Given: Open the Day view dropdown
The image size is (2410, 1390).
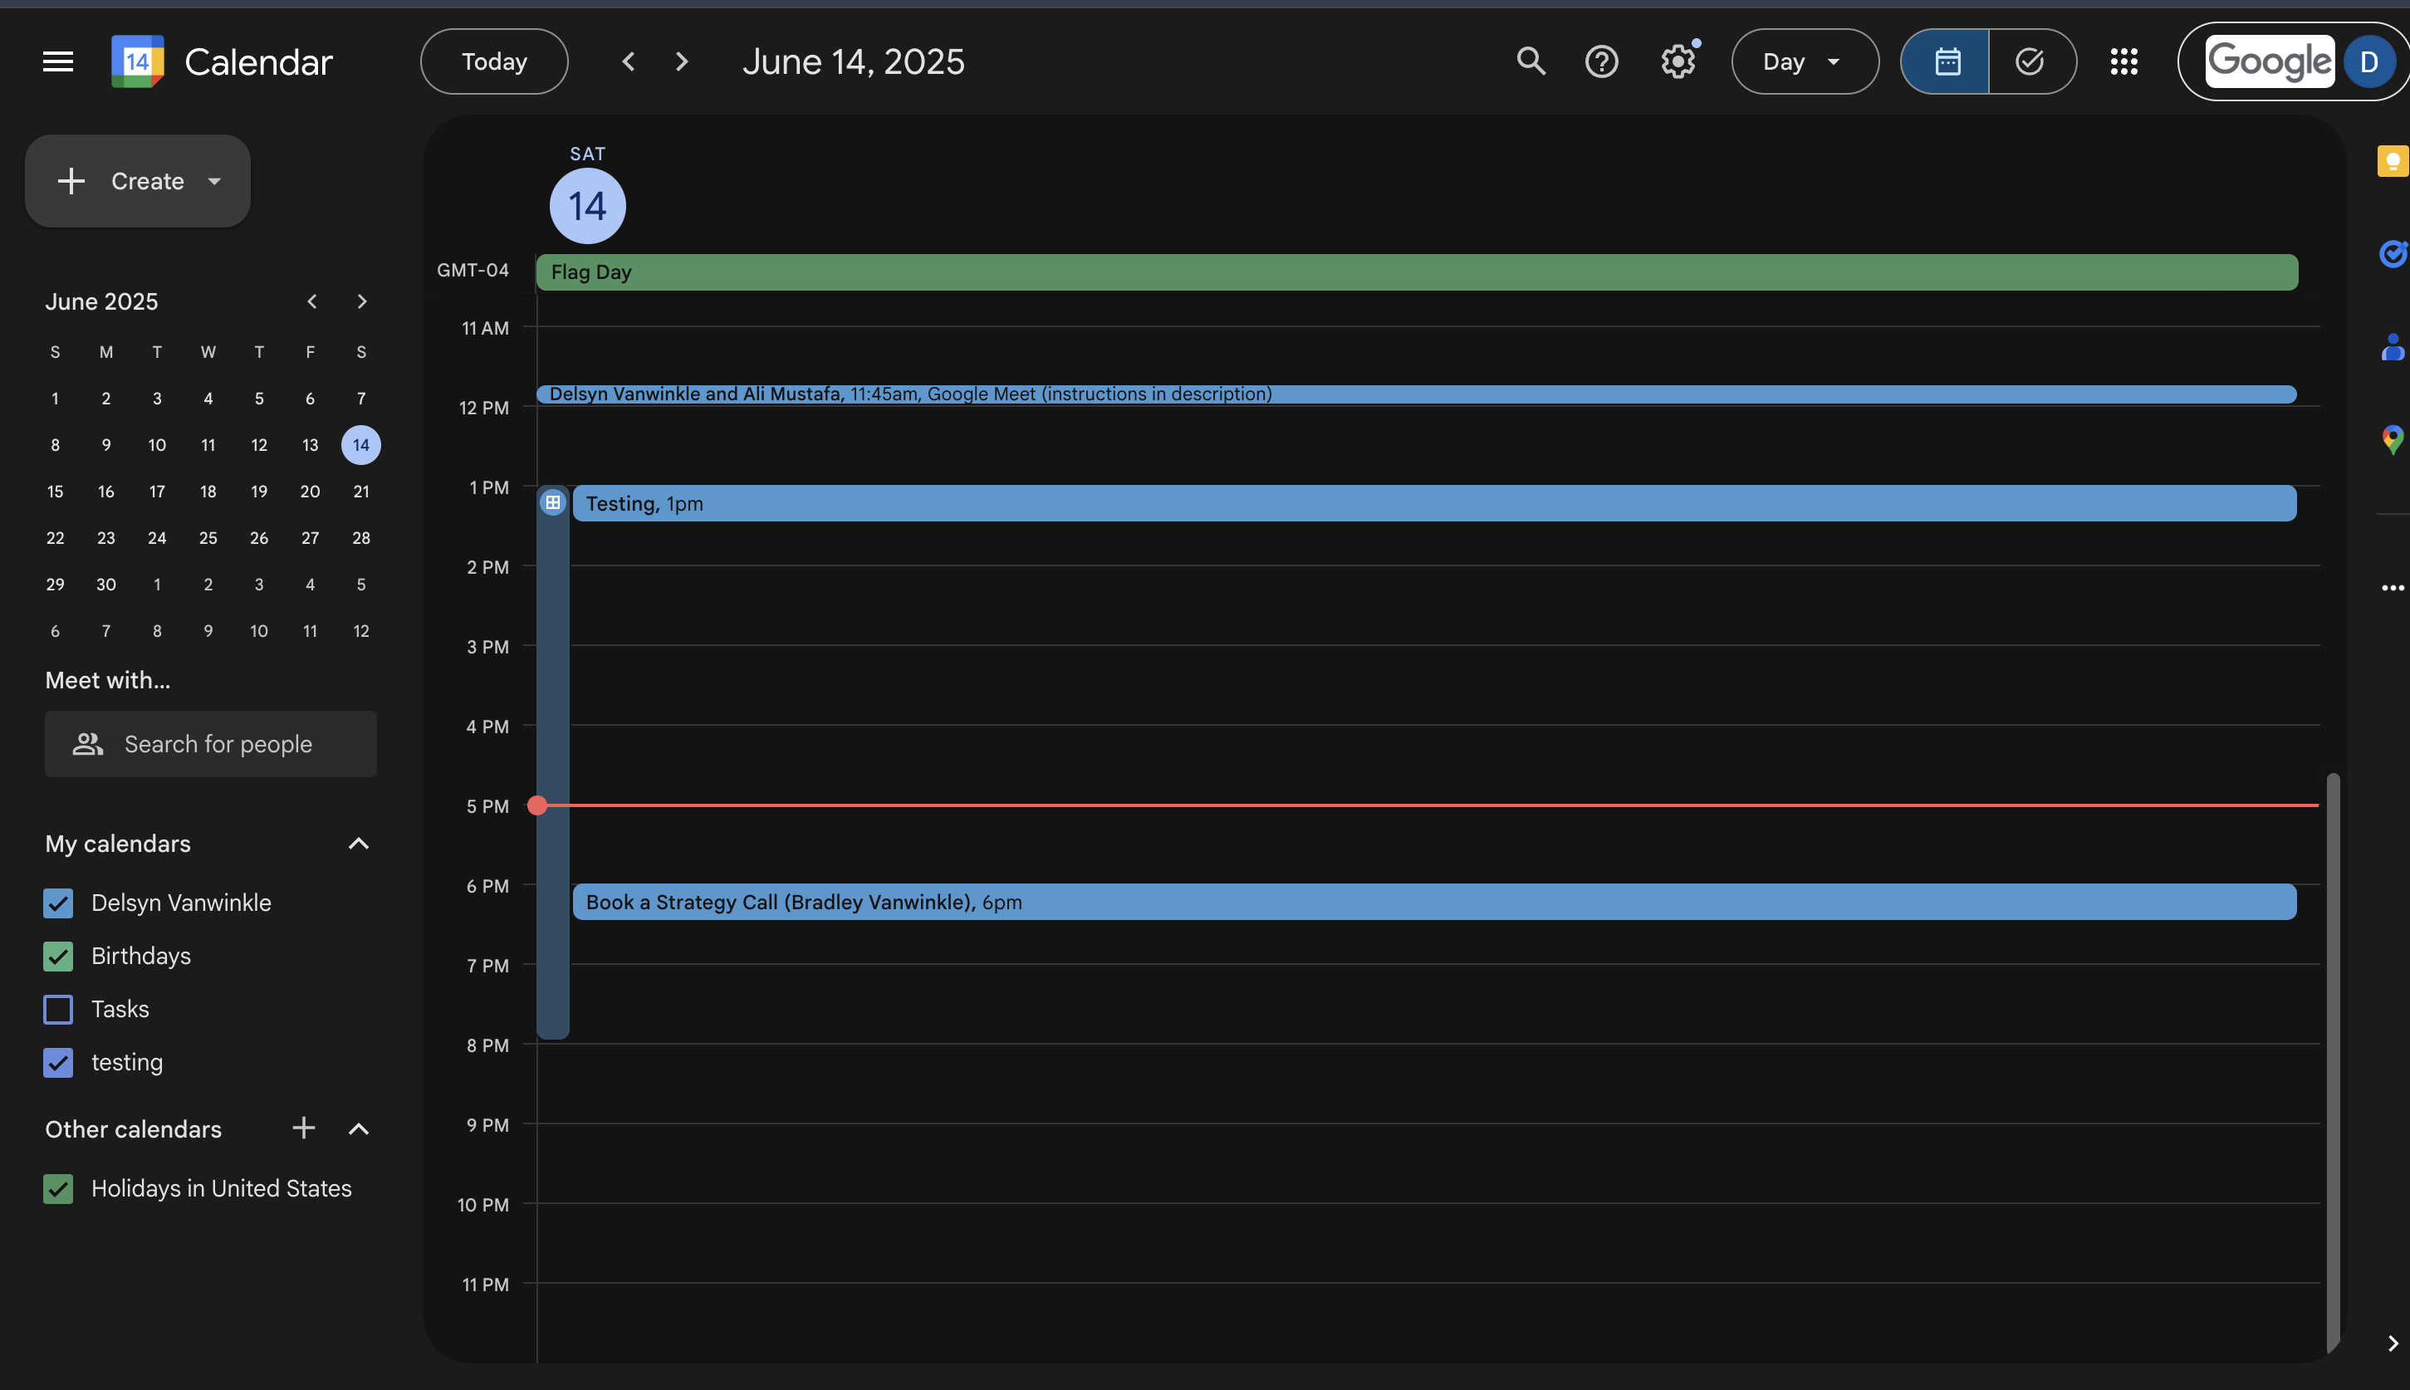Looking at the screenshot, I should pos(1805,62).
